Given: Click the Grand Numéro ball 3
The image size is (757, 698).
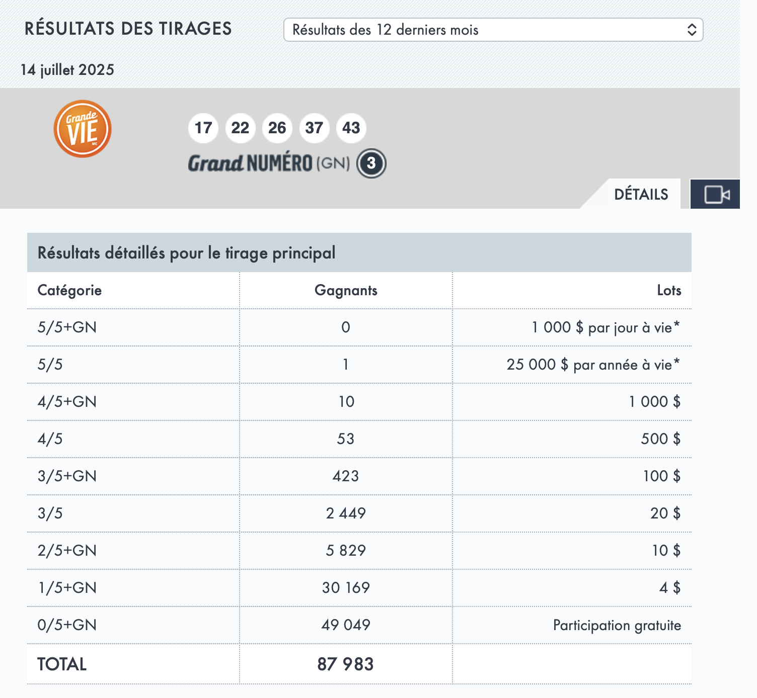Looking at the screenshot, I should [371, 163].
